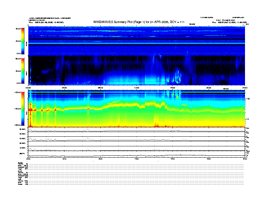This screenshot has height=204, width=264.
Task: Select the 20.00 label on RAD2 scale
Action: click(18, 41)
